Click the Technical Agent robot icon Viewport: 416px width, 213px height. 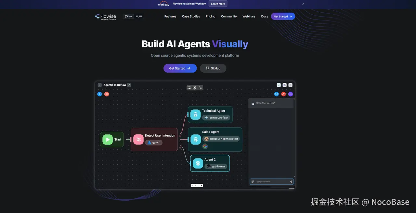coord(195,115)
